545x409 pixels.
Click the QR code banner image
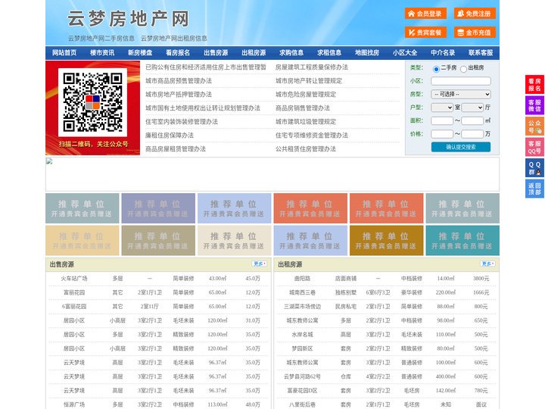(93, 108)
